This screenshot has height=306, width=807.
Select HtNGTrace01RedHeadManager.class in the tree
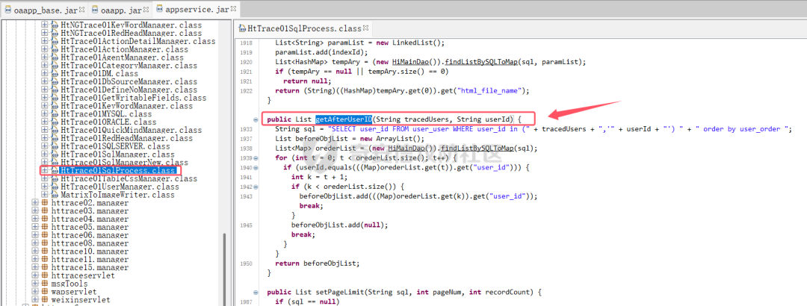click(x=132, y=34)
